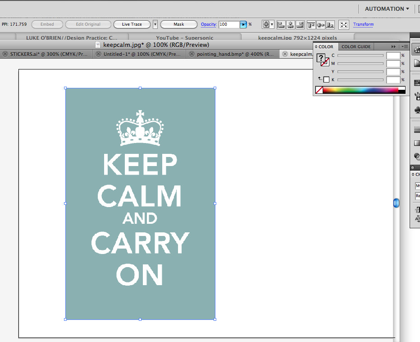The width and height of the screenshot is (420, 342).
Task: Click the YouTube – Supersonic browser tab
Action: click(185, 37)
